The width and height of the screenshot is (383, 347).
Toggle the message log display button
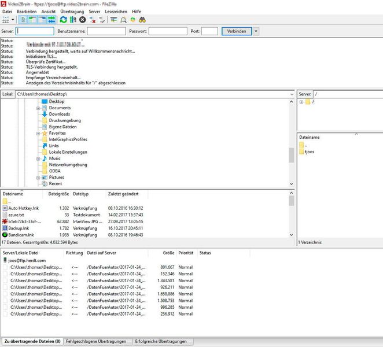click(23, 20)
